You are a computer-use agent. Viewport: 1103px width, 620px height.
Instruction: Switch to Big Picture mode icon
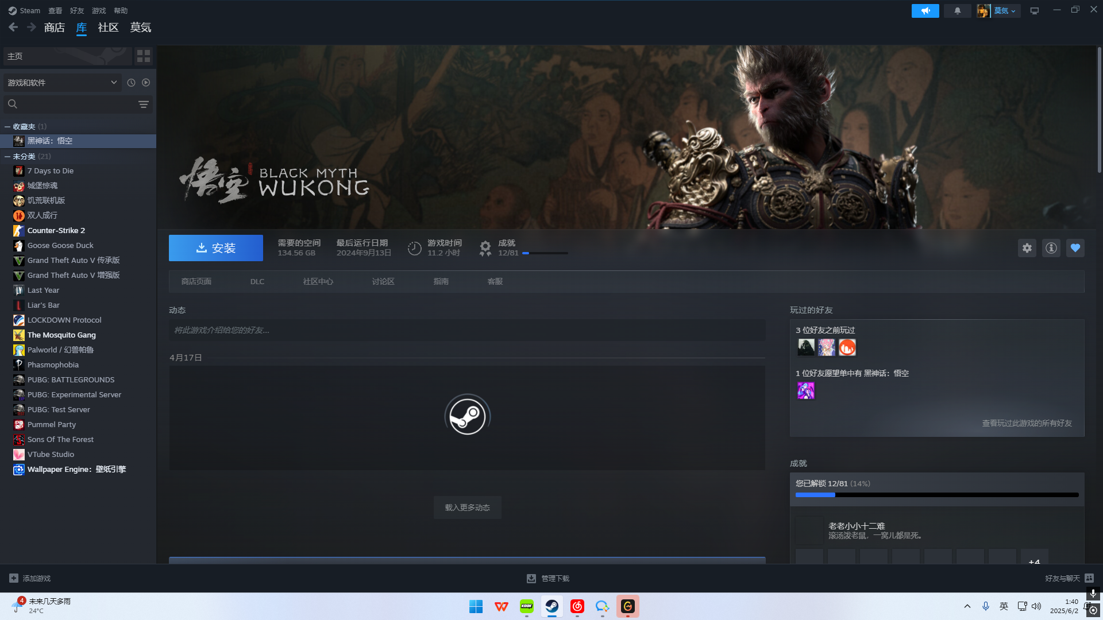point(1034,11)
